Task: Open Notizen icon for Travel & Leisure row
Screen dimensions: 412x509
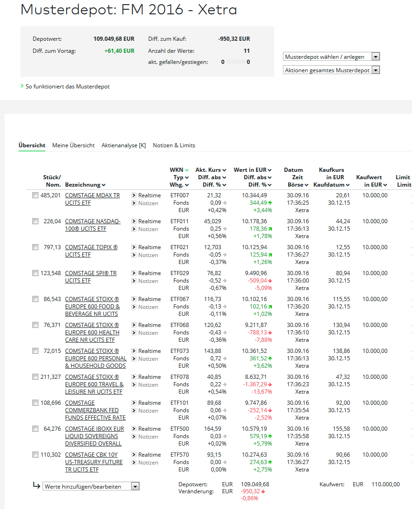Action: point(134,385)
